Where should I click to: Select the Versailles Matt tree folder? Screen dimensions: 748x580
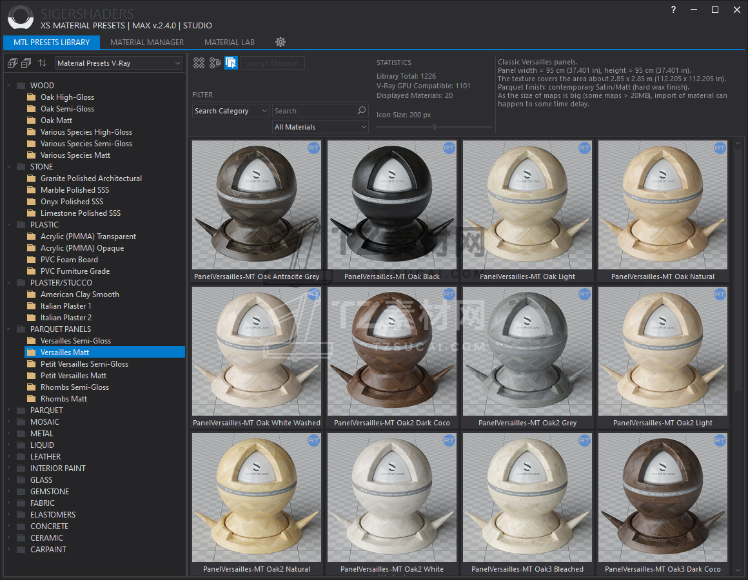[x=104, y=353]
